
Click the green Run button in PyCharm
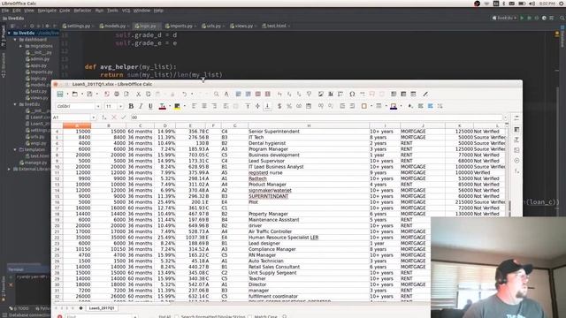(522, 18)
